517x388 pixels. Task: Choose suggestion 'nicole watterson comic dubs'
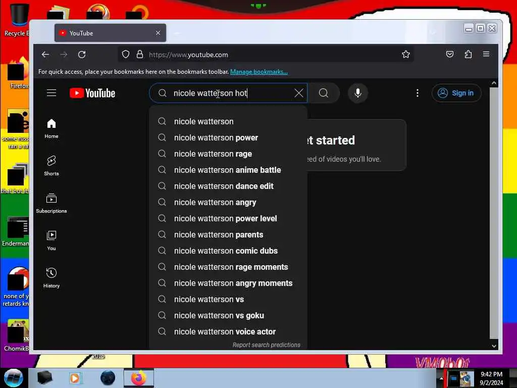point(228,251)
